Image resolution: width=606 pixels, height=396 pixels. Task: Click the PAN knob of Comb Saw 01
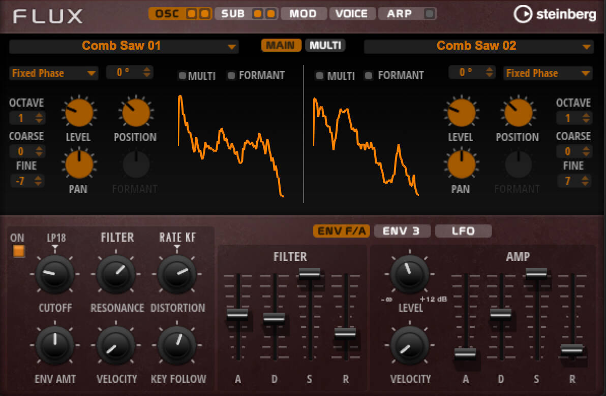79,164
